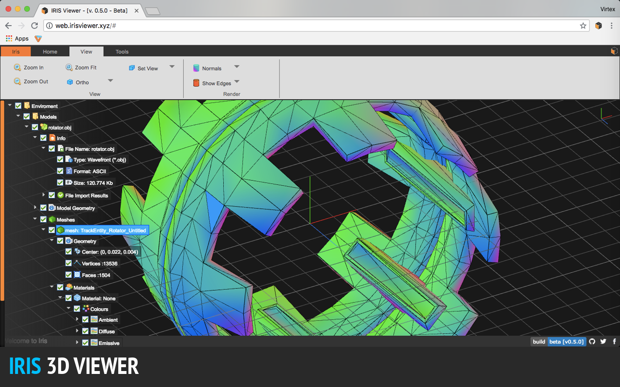Screen dimensions: 620x387
Task: Click the Show Edges icon
Action: click(196, 83)
